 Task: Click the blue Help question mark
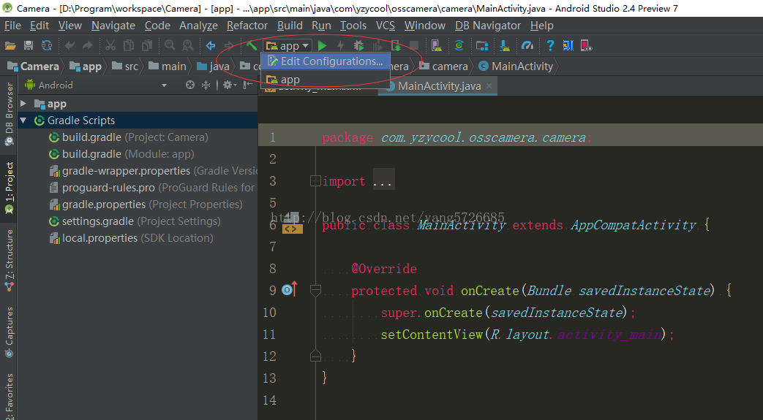pos(550,46)
